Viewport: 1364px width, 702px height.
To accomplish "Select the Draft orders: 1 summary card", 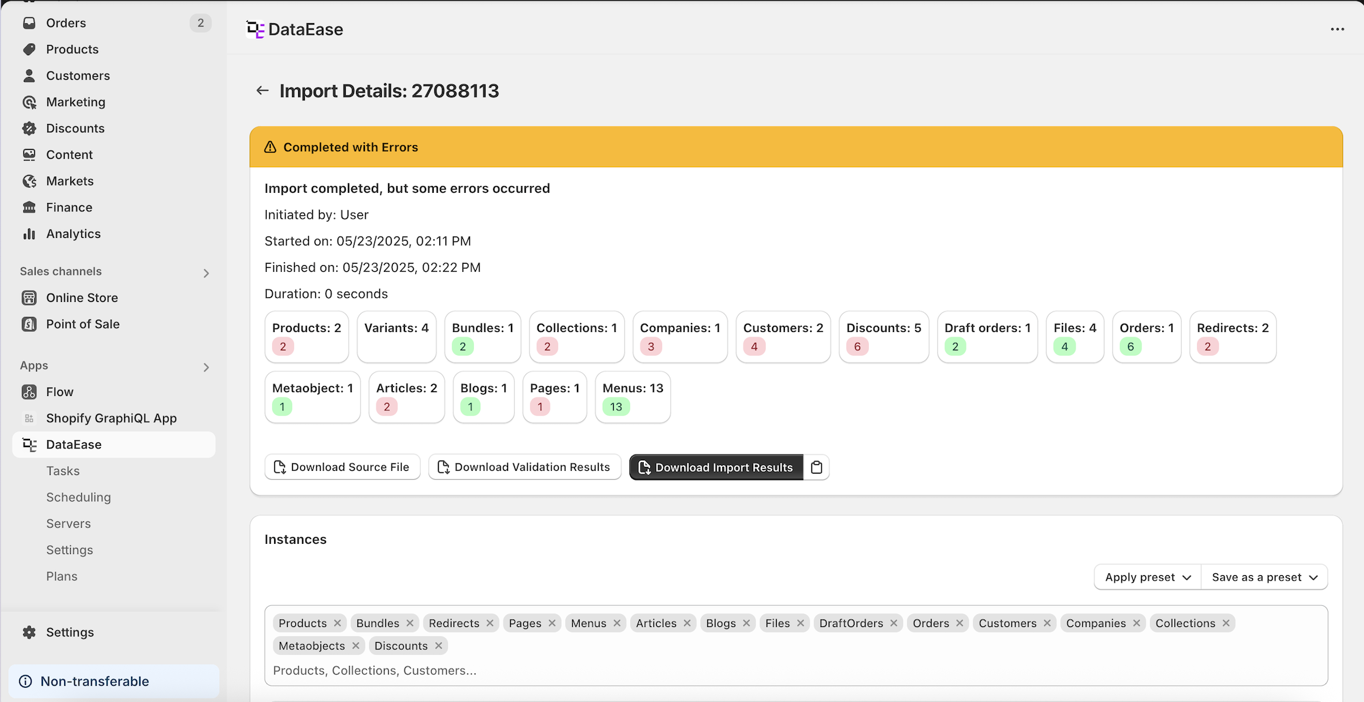I will (988, 337).
